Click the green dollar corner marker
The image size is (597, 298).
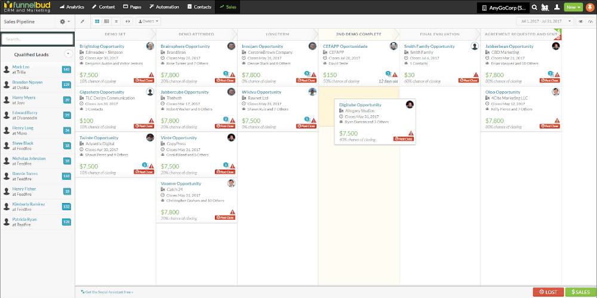559,31
